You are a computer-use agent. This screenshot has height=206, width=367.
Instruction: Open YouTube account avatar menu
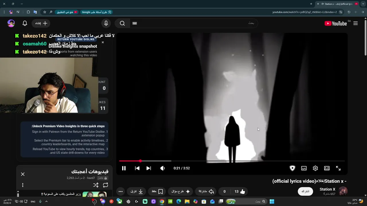point(11,23)
